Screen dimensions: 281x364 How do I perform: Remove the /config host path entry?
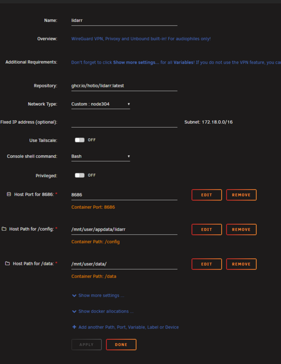click(x=241, y=230)
